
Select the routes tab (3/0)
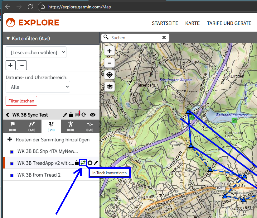51,126
